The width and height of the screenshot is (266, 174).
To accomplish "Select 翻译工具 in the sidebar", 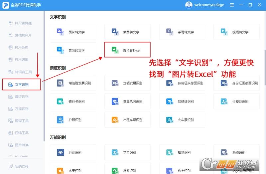I will (x=18, y=121).
